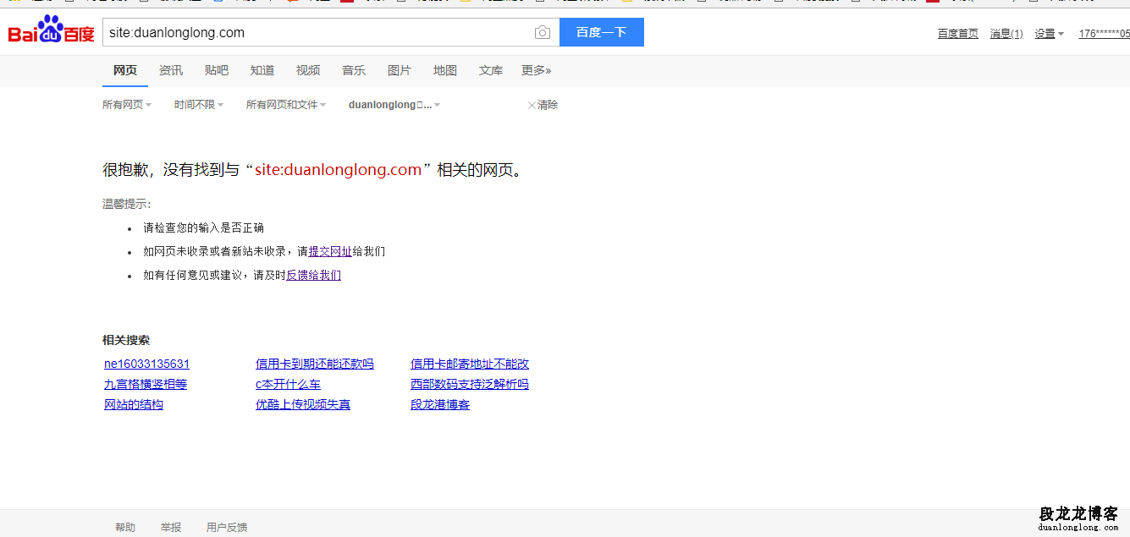Go to 百度首页 homepage link
Screen dimensions: 1130x537
point(957,34)
